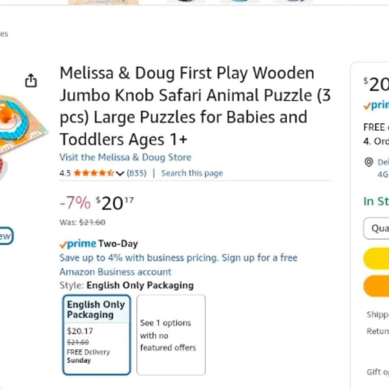The height and width of the screenshot is (389, 389).
Task: Click the crossed-out Was $21.60 price
Action: [92, 222]
